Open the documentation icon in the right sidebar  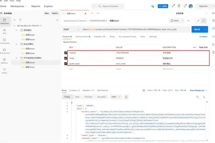213,20
